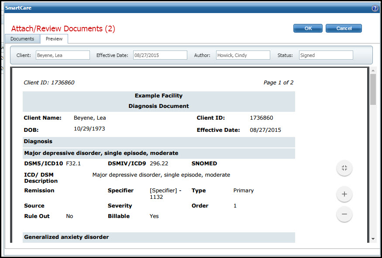
Task: Switch to the Documents tab
Action: point(22,38)
